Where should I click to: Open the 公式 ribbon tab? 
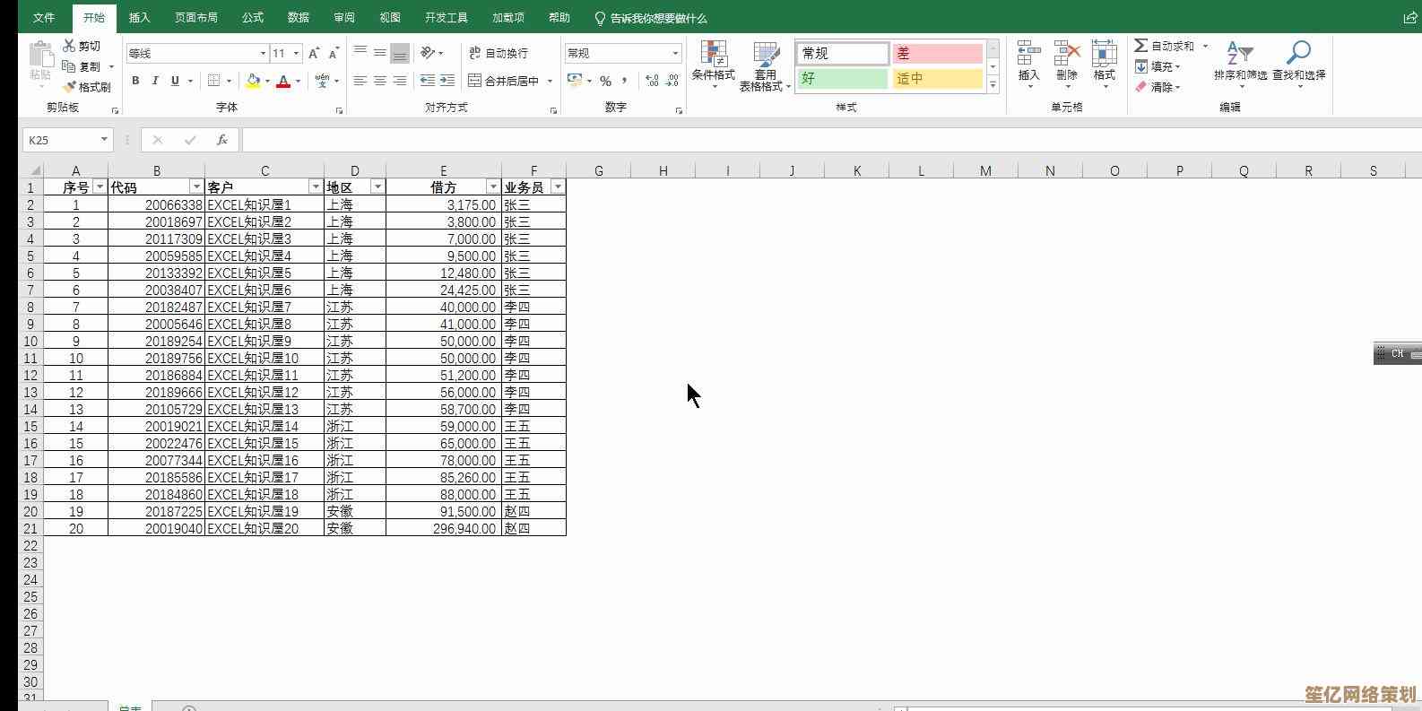click(253, 17)
